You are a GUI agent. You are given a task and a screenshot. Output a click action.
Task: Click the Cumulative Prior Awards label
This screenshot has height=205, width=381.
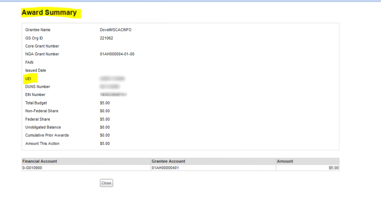47,135
